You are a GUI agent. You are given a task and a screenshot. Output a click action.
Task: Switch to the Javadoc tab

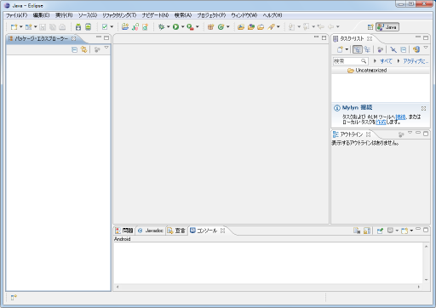click(151, 231)
